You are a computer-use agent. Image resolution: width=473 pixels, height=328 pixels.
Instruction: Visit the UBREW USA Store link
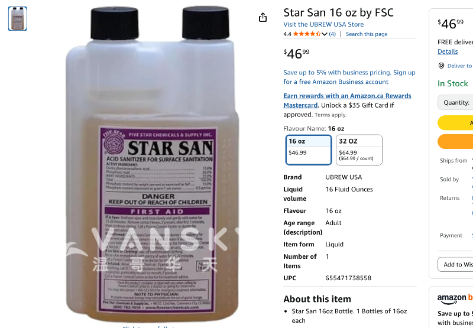tap(323, 24)
